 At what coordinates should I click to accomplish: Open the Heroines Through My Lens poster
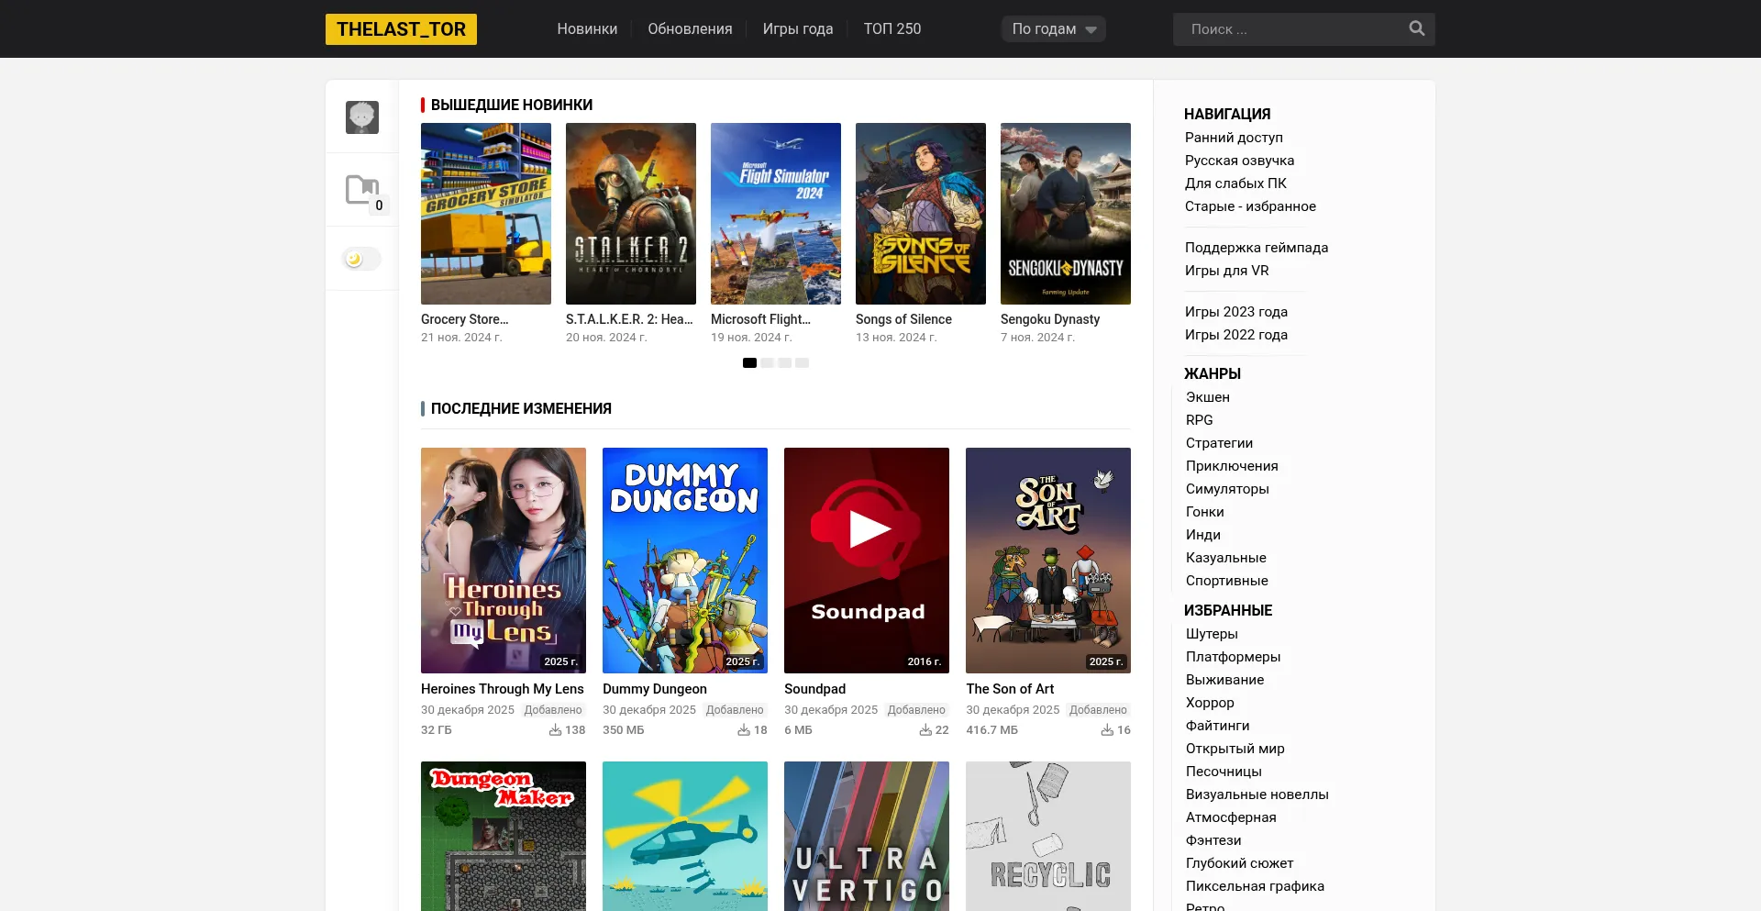click(x=504, y=561)
